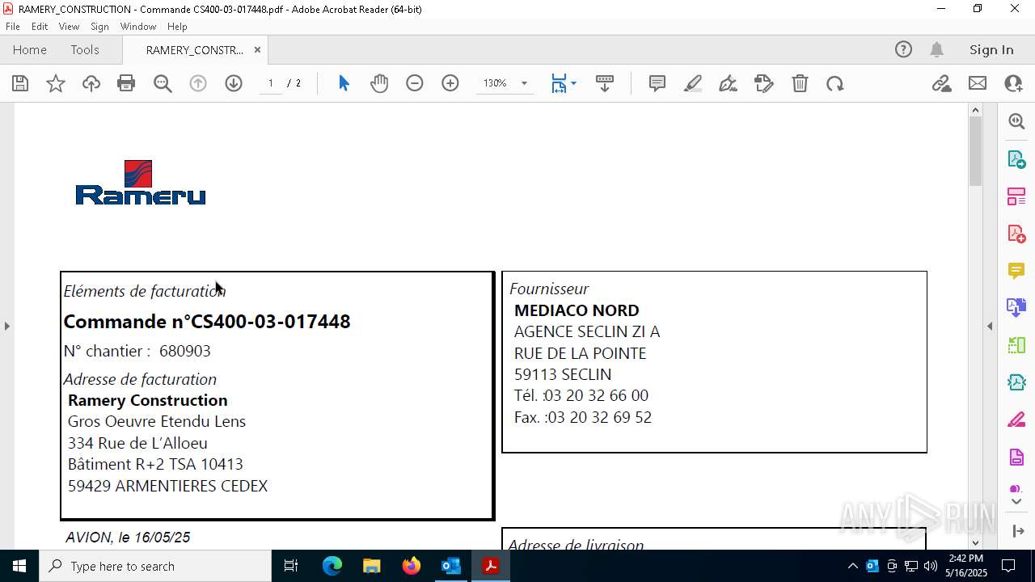Switch to the Tools tab

(x=85, y=50)
